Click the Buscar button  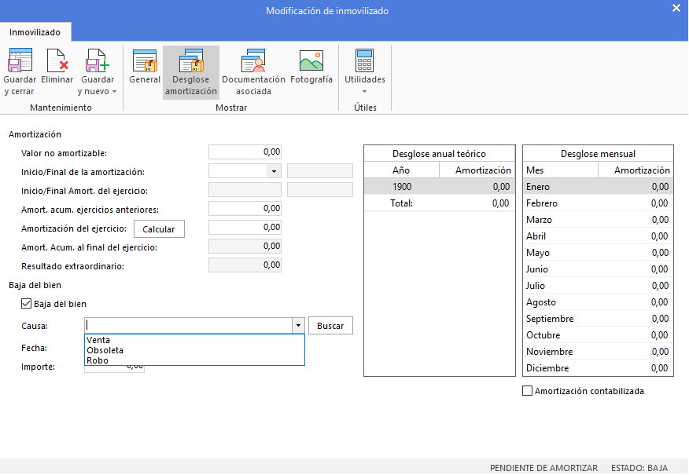(330, 326)
